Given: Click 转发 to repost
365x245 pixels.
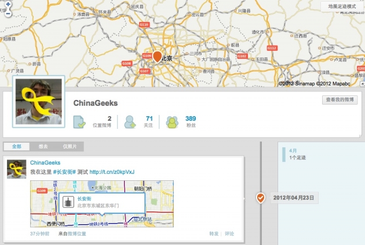Looking at the screenshot, I should (x=214, y=233).
